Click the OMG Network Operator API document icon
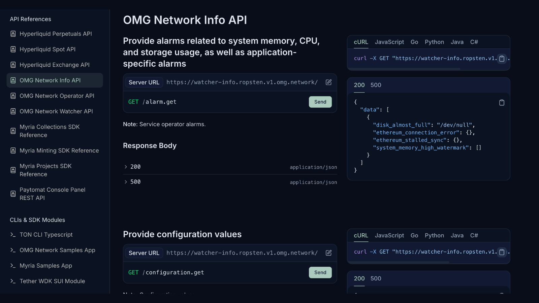The width and height of the screenshot is (539, 303). [13, 96]
